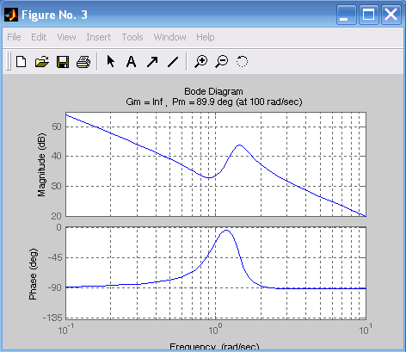Close the Figure No. 3 window

(x=391, y=15)
